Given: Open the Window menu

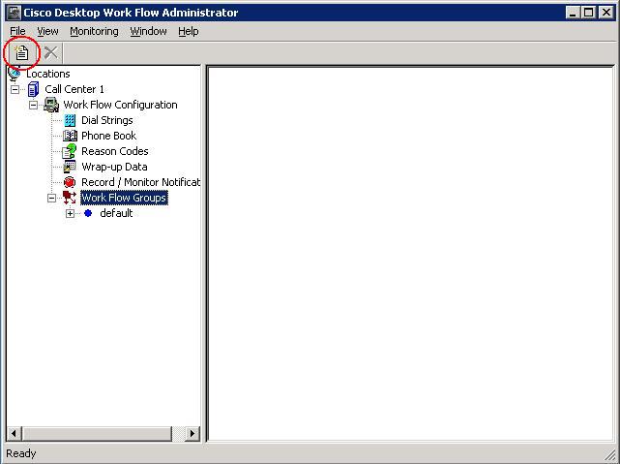Looking at the screenshot, I should 148,31.
